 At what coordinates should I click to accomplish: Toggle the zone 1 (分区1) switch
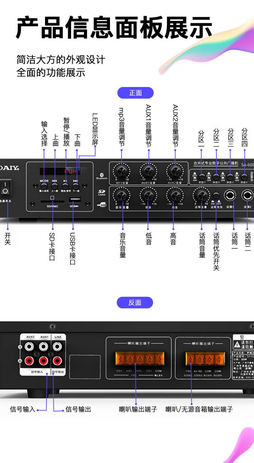point(202,177)
